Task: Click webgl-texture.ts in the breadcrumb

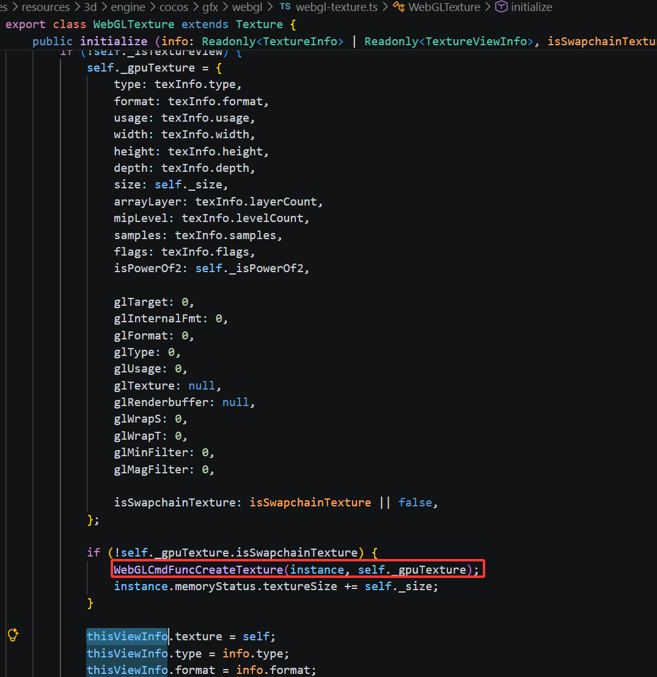Action: tap(337, 7)
